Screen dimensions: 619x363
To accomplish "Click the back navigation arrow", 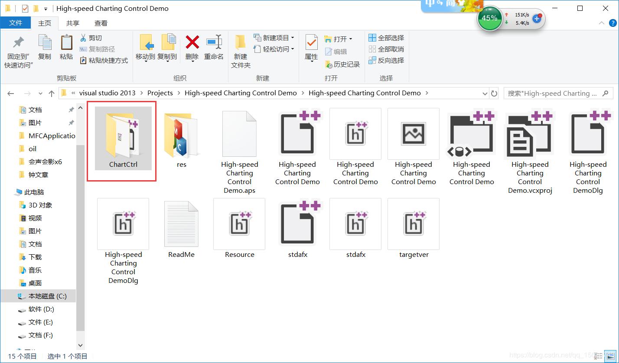I will [x=10, y=93].
